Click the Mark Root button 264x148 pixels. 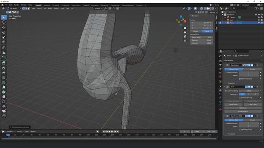(243, 108)
